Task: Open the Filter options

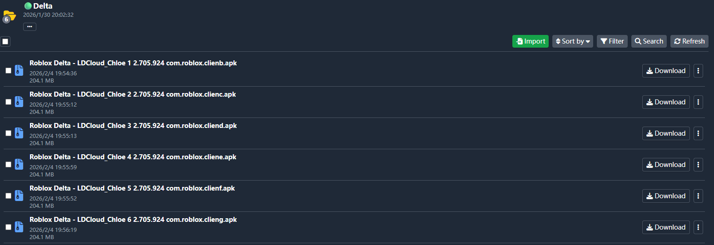Action: coord(612,41)
